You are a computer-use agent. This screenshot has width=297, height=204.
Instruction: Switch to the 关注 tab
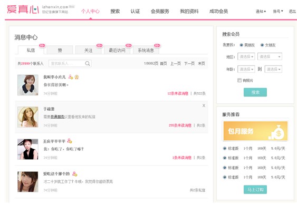coord(89,50)
